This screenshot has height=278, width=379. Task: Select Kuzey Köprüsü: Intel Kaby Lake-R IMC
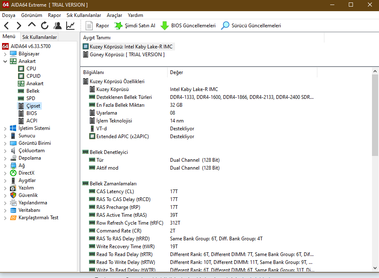[x=131, y=46]
